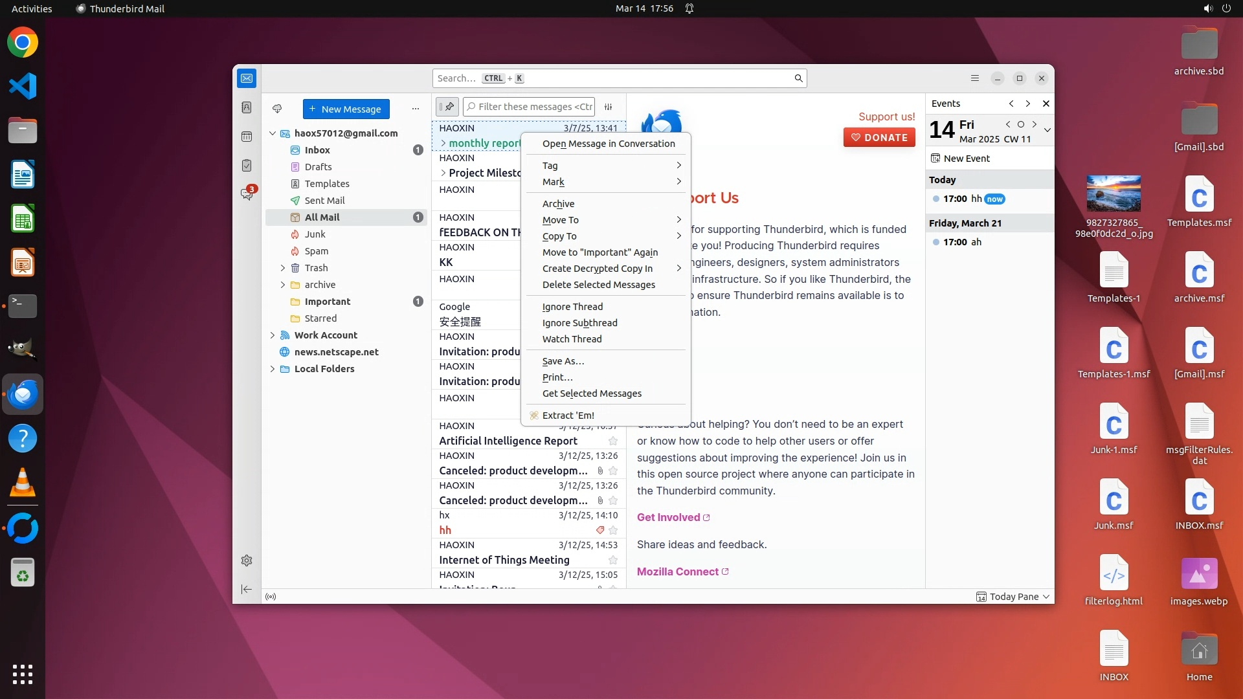Select Archive in the context menu

[x=558, y=203]
